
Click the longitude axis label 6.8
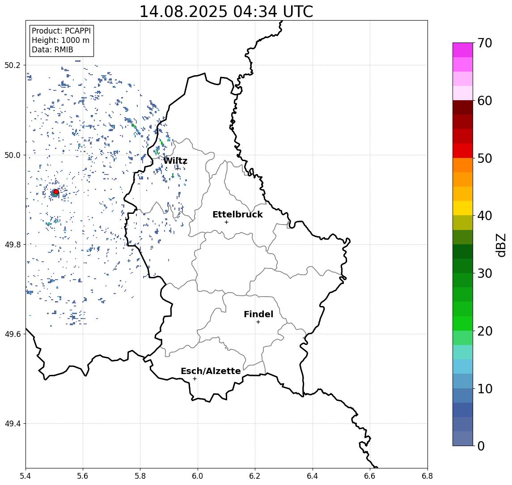point(427,476)
